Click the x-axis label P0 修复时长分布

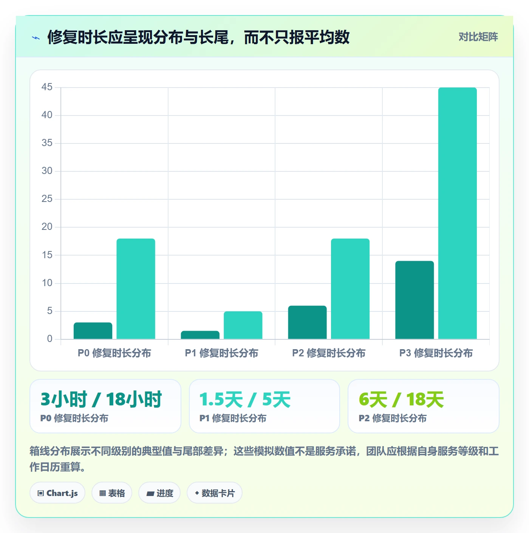click(x=114, y=353)
